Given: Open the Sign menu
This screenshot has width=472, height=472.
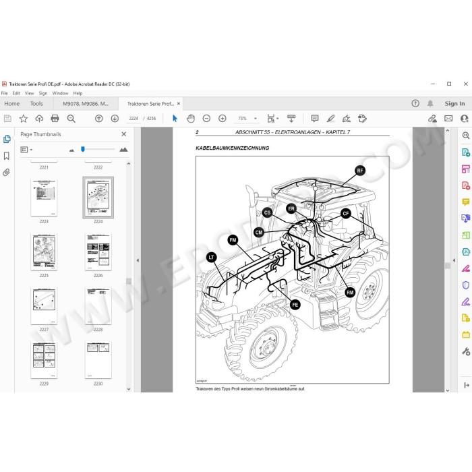Looking at the screenshot, I should point(43,93).
